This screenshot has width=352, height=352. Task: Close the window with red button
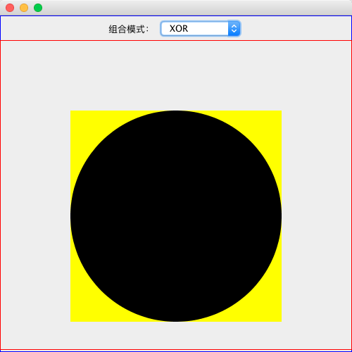click(x=10, y=8)
